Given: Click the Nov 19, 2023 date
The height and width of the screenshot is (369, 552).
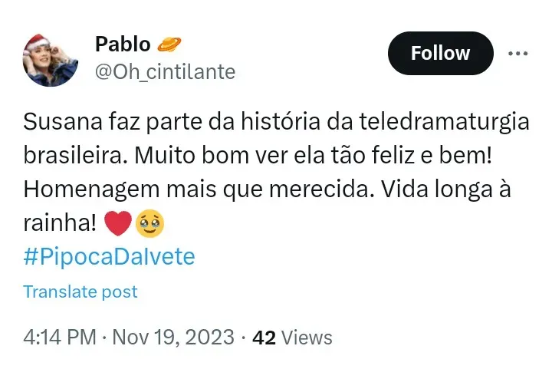Looking at the screenshot, I should tap(175, 338).
